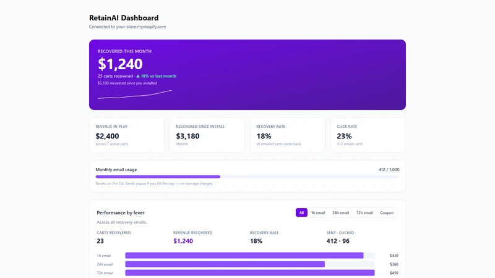Click 'Performance by lever' heading

(x=121, y=213)
